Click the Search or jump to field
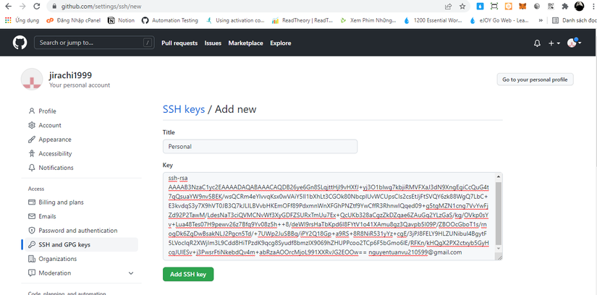Screen dimensions: 597x295 pos(94,43)
